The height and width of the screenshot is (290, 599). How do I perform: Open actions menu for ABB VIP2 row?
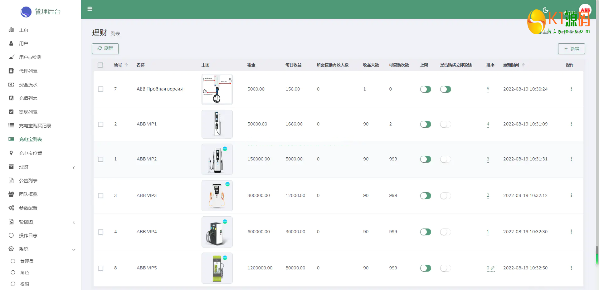point(571,159)
